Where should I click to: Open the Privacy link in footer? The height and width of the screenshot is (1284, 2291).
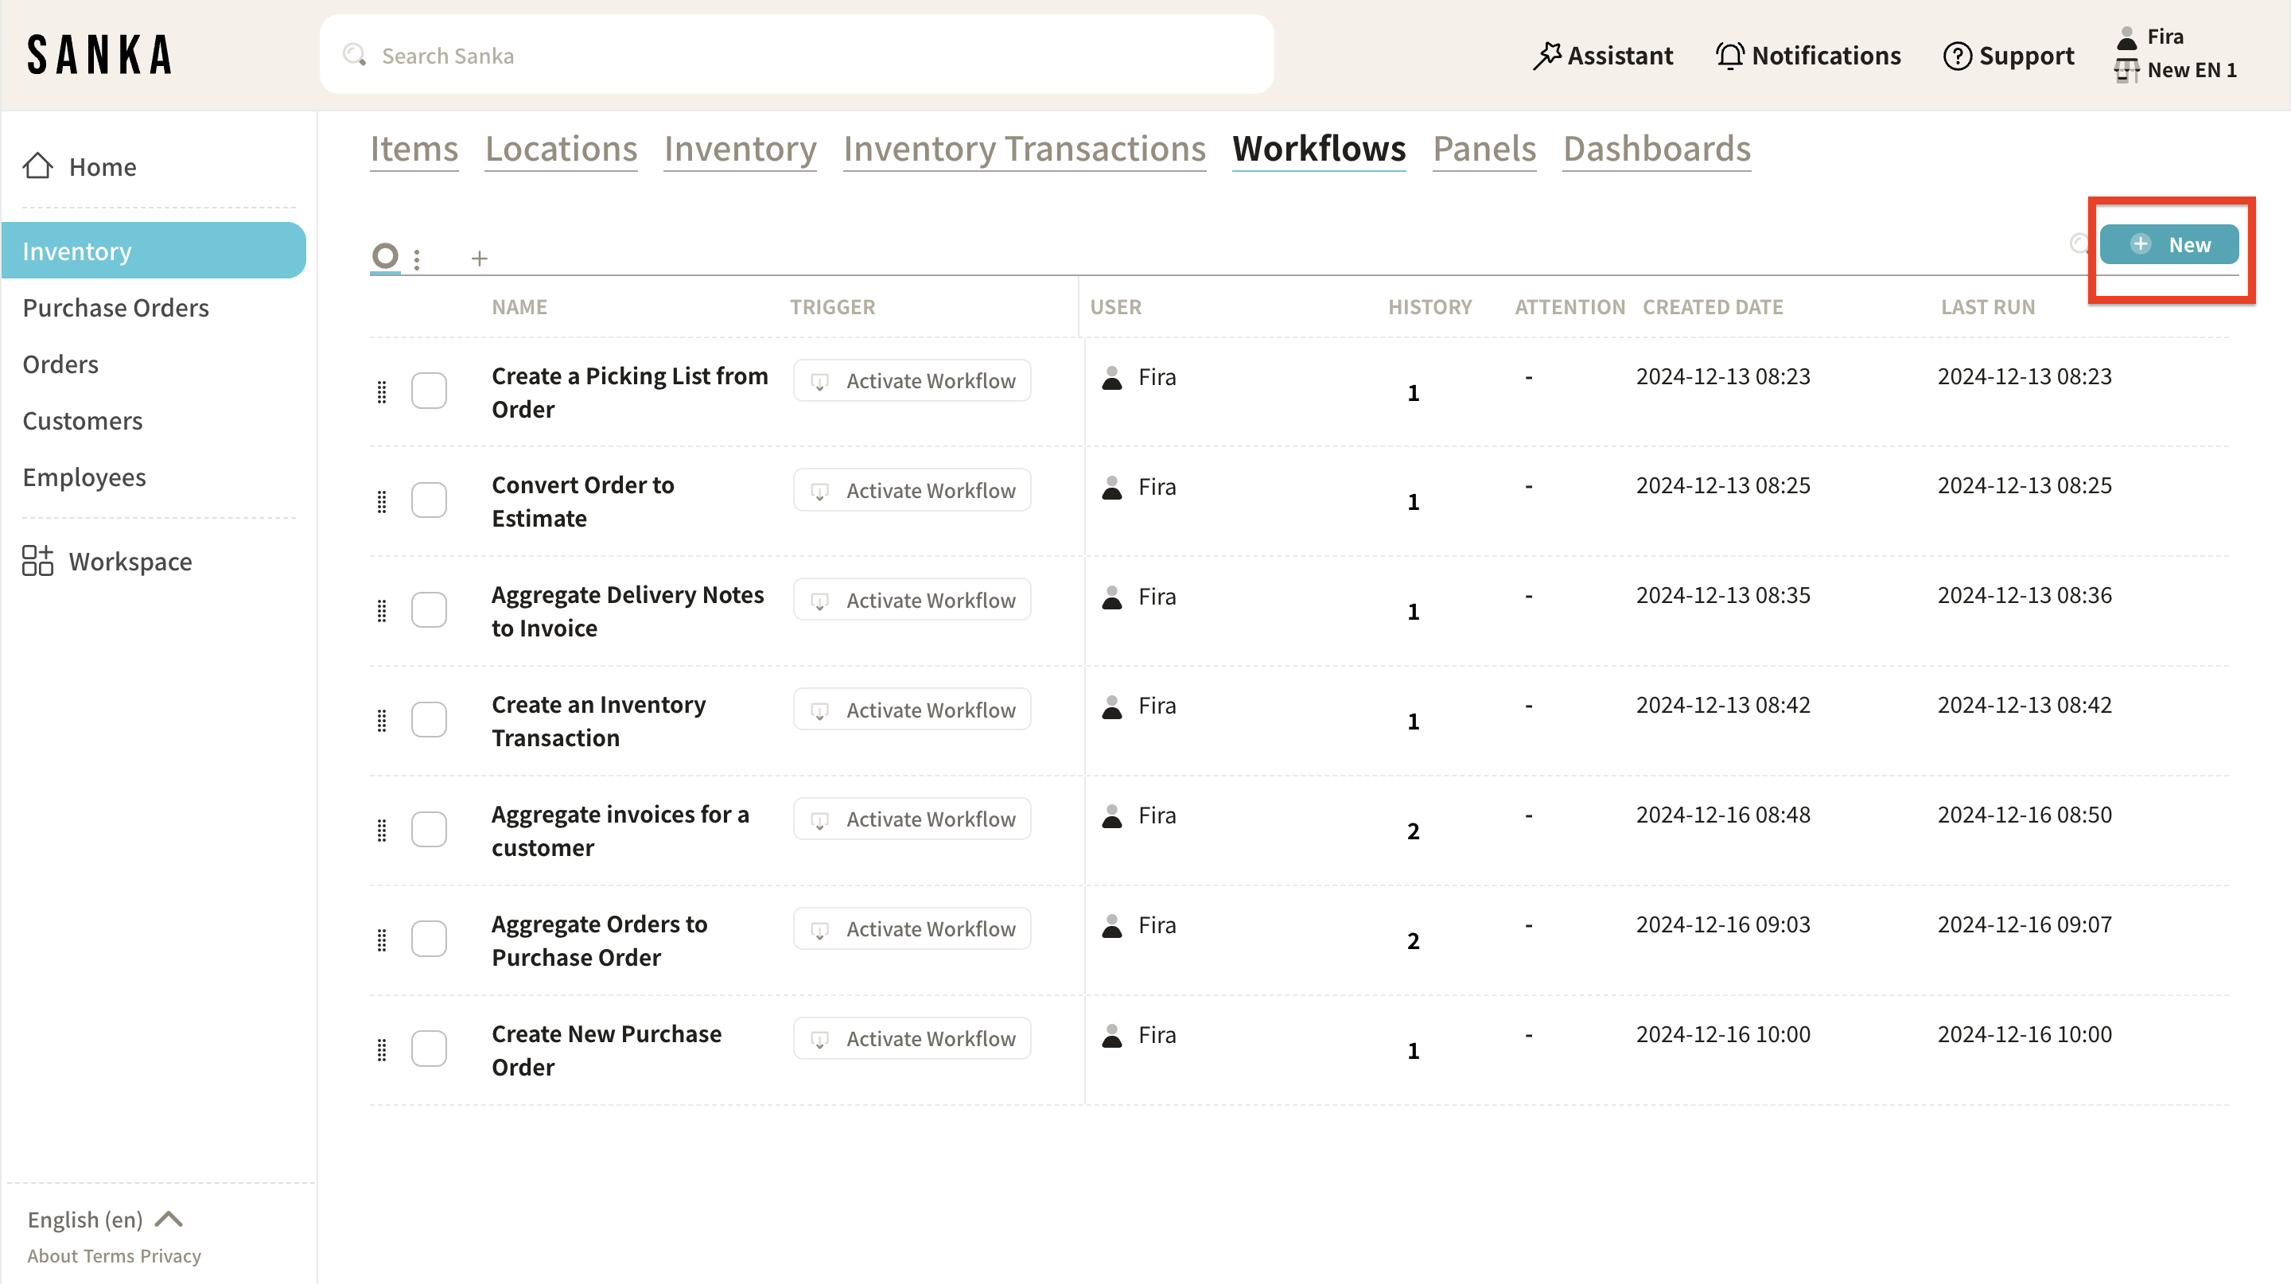point(170,1255)
